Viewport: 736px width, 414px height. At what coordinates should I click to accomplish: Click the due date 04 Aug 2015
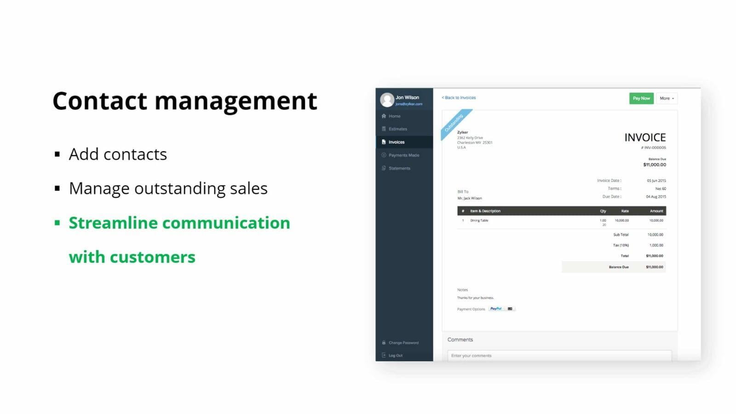(656, 196)
